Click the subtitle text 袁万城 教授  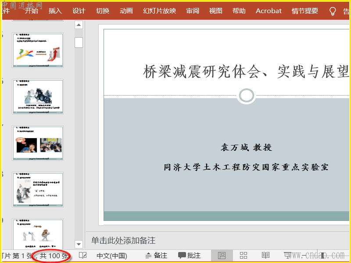point(246,147)
